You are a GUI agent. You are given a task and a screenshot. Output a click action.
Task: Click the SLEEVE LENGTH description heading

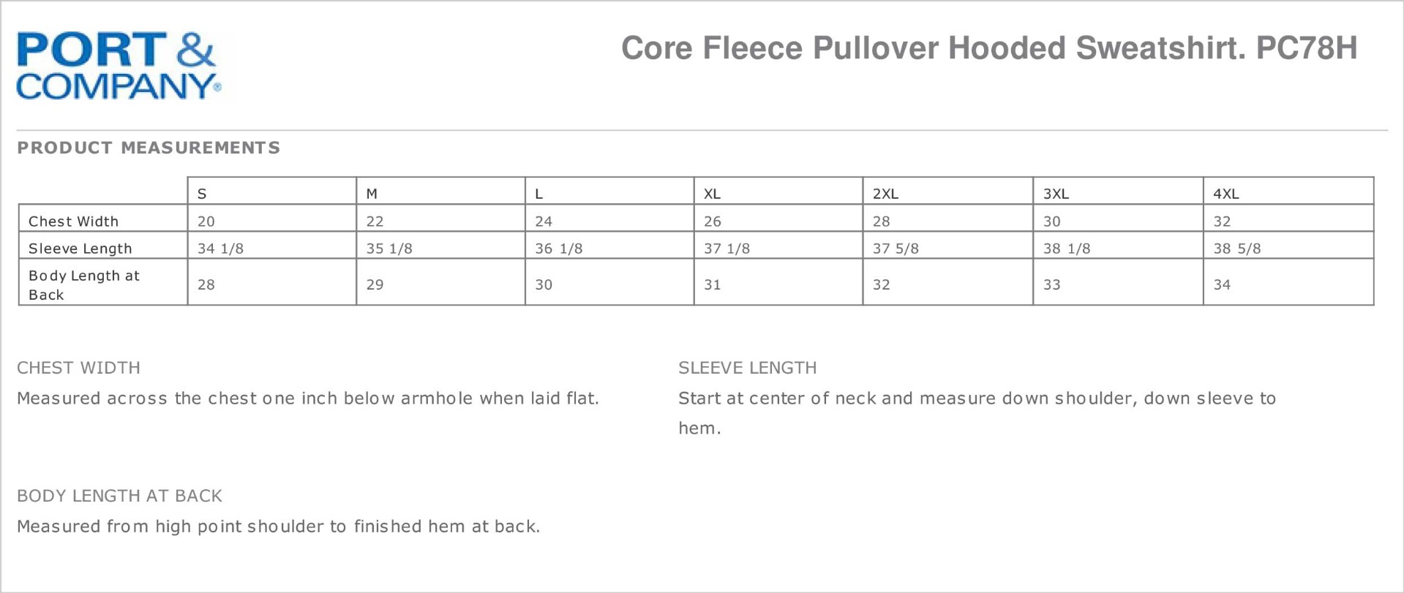(x=747, y=368)
